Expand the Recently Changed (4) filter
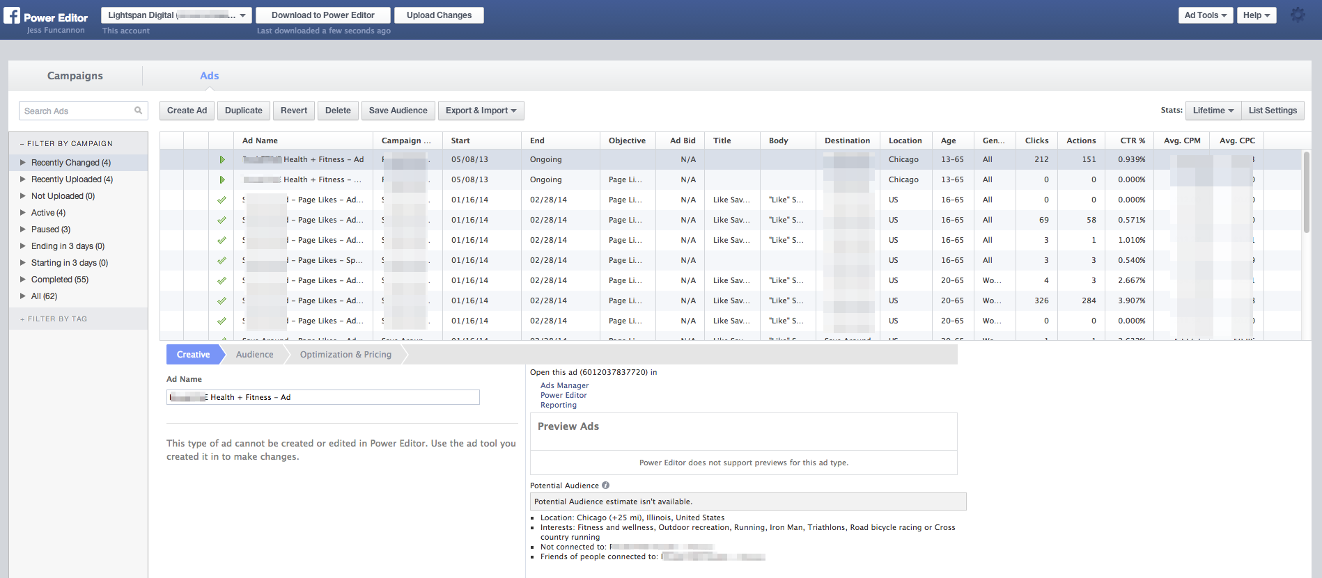 pyautogui.click(x=23, y=162)
